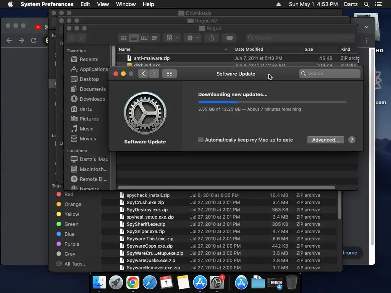Open Applications in the sidebar
The width and height of the screenshot is (391, 293).
point(89,69)
